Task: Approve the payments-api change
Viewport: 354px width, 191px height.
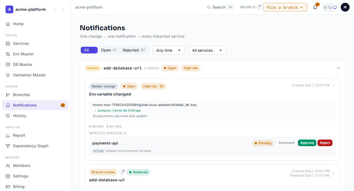Action: (307, 143)
